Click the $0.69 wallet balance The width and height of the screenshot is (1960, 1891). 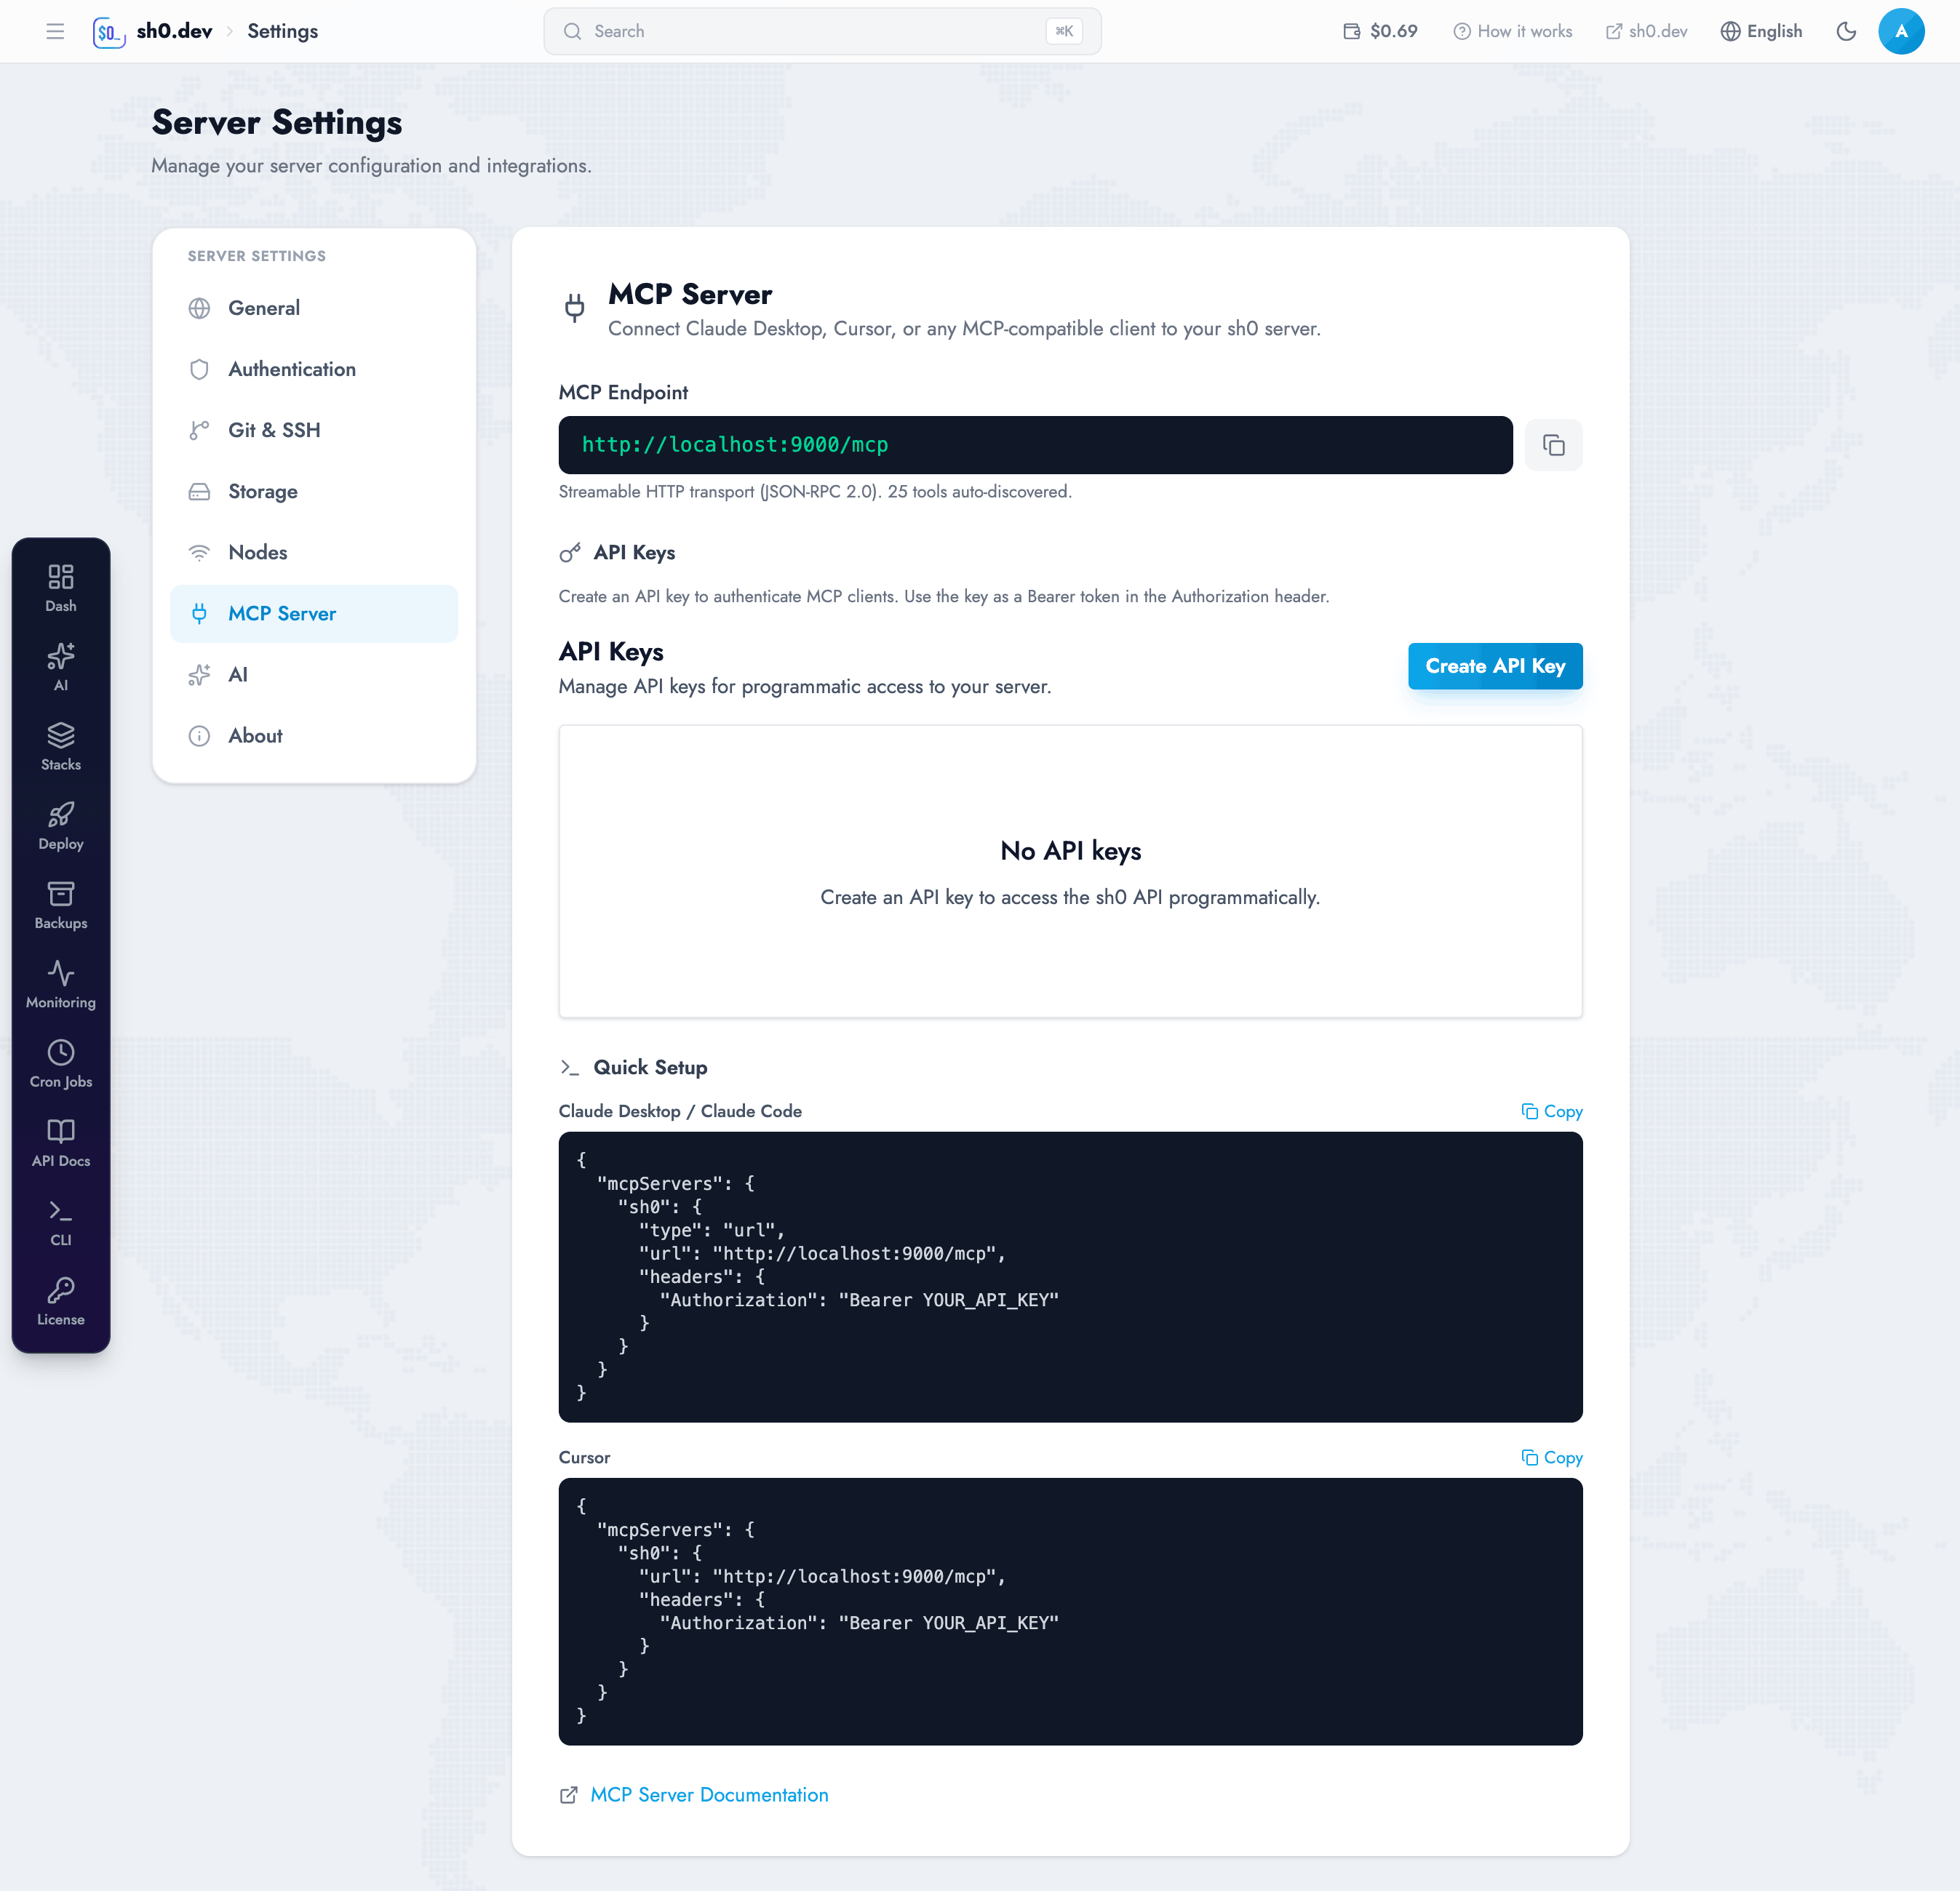click(1380, 31)
